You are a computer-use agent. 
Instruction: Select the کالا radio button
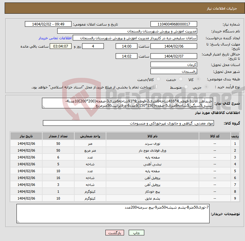coord(198,79)
